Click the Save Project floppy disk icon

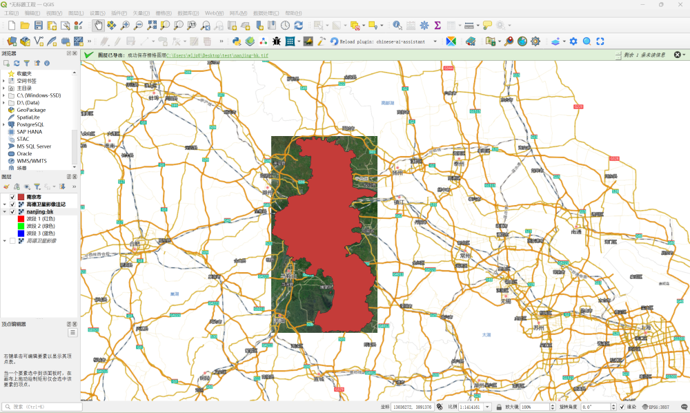(38, 26)
